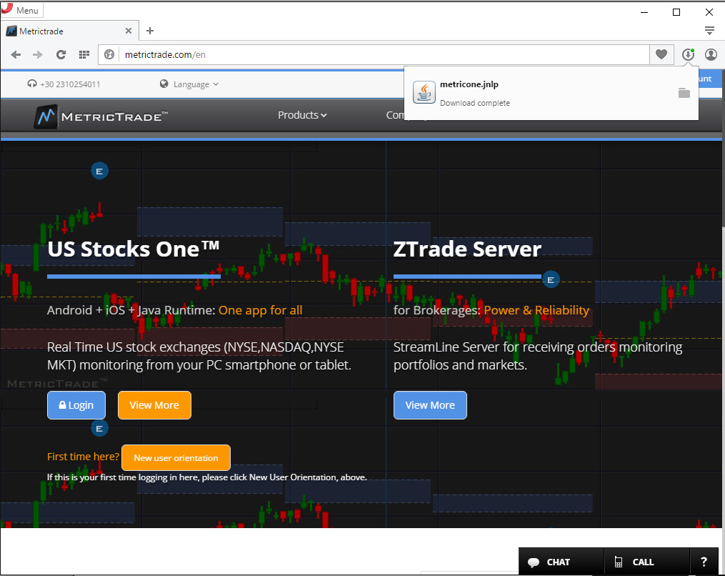Click the MetricTrade logo
The height and width of the screenshot is (576, 725).
101,116
